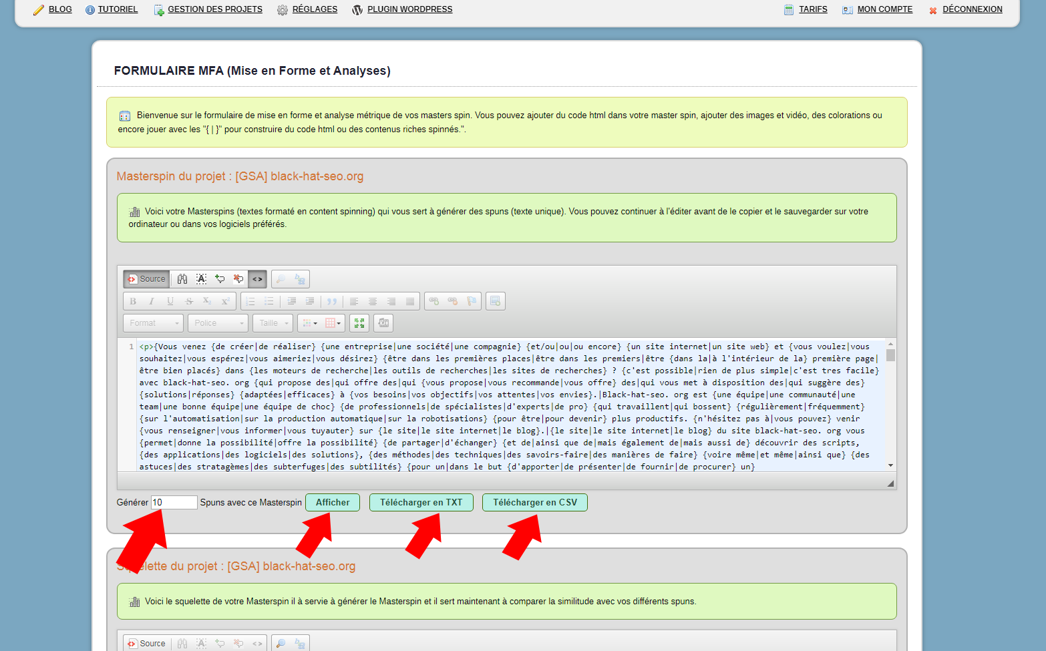Image resolution: width=1046 pixels, height=651 pixels.
Task: Click the scrollbar down arrow in editor
Action: pos(890,465)
